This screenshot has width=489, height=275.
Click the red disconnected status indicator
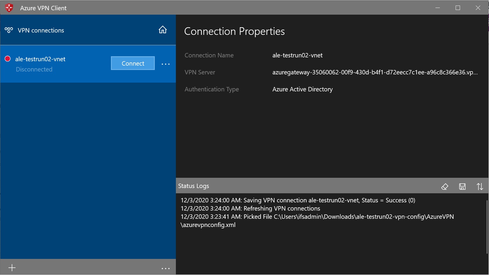point(8,59)
